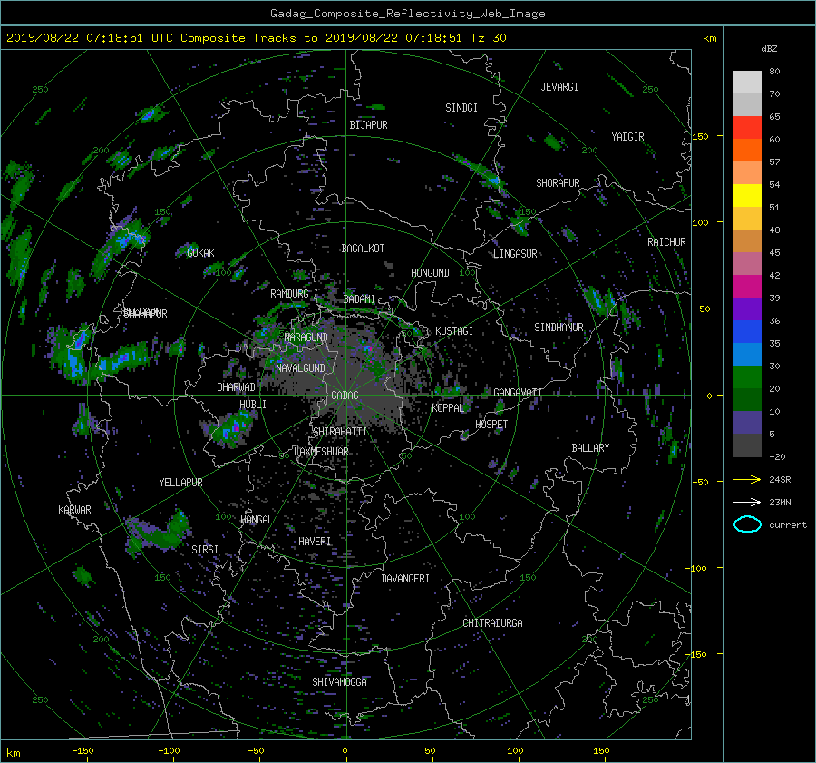Click the RAICHUR city label
This screenshot has height=763, width=816.
tap(666, 242)
